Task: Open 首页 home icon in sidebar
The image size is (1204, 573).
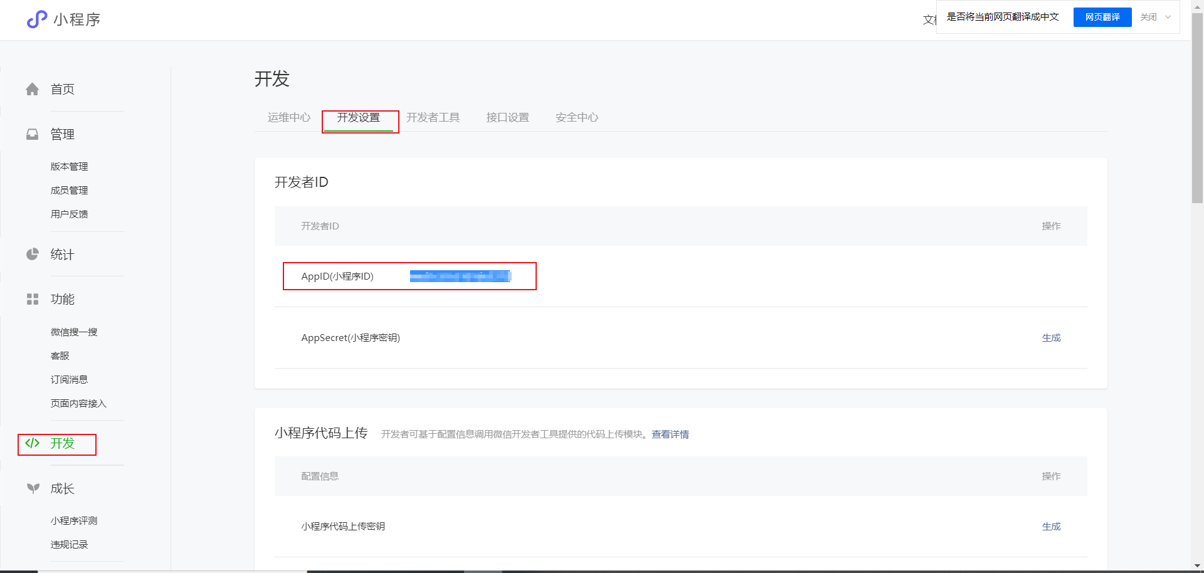Action: click(x=33, y=89)
